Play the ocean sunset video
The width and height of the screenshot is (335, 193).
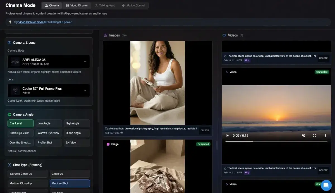(227, 136)
